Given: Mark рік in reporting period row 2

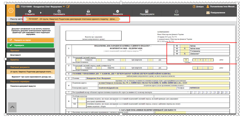Looking at the screenshot, I should pos(150,60).
